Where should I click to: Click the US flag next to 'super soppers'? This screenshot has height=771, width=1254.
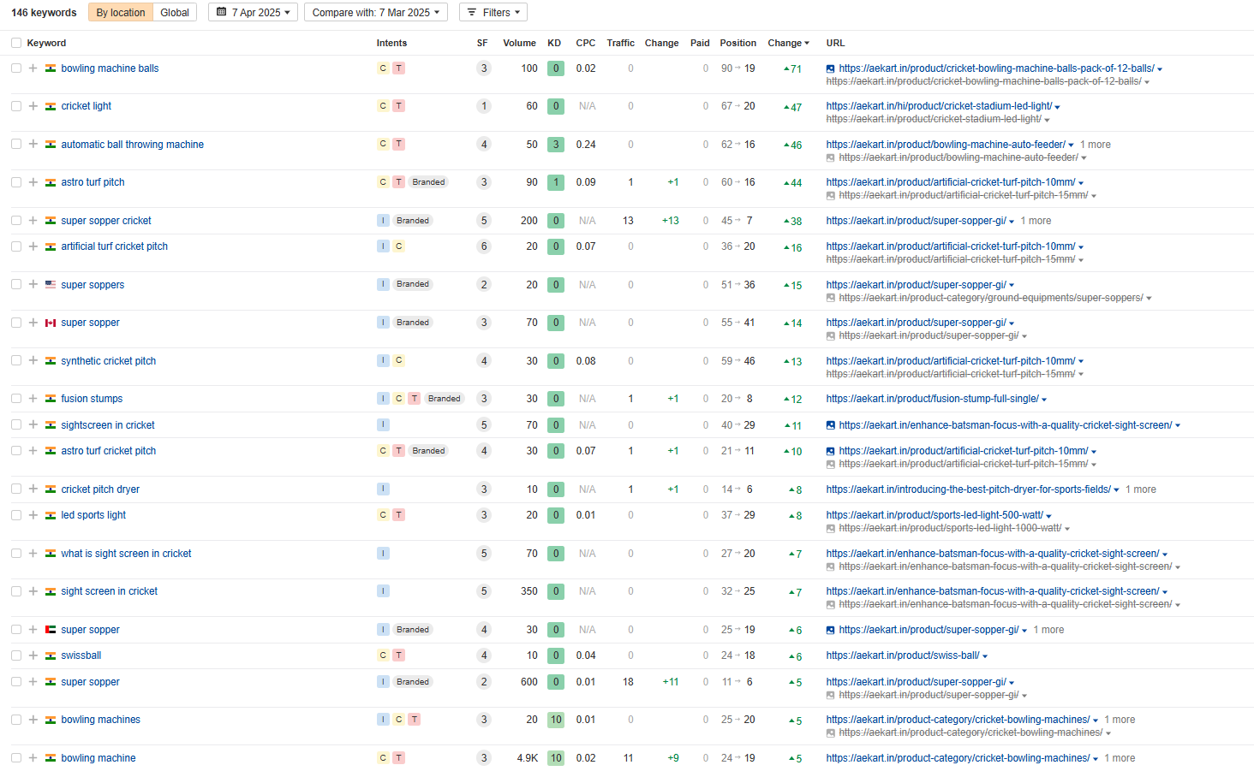point(51,285)
